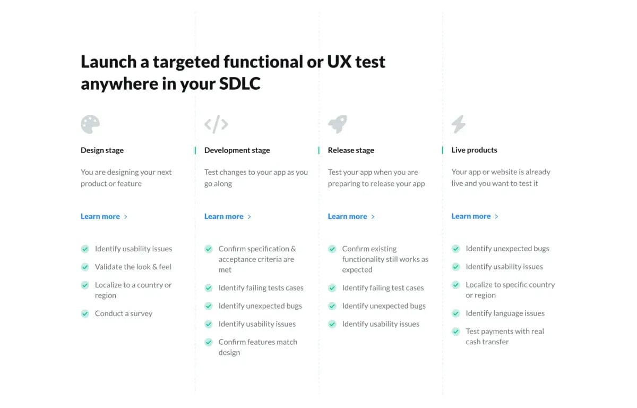637x408 pixels.
Task: Select the Development stage heading
Action: [x=237, y=150]
